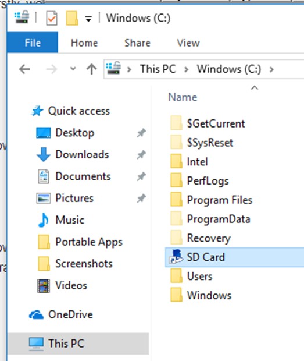Viewport: 304px width, 361px height.
Task: Click the OneDrive cloud icon
Action: point(36,315)
